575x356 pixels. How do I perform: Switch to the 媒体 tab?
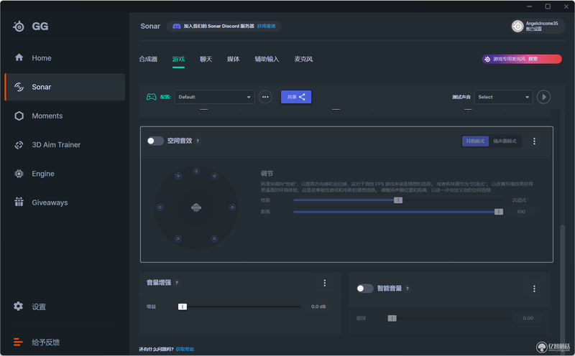(233, 59)
